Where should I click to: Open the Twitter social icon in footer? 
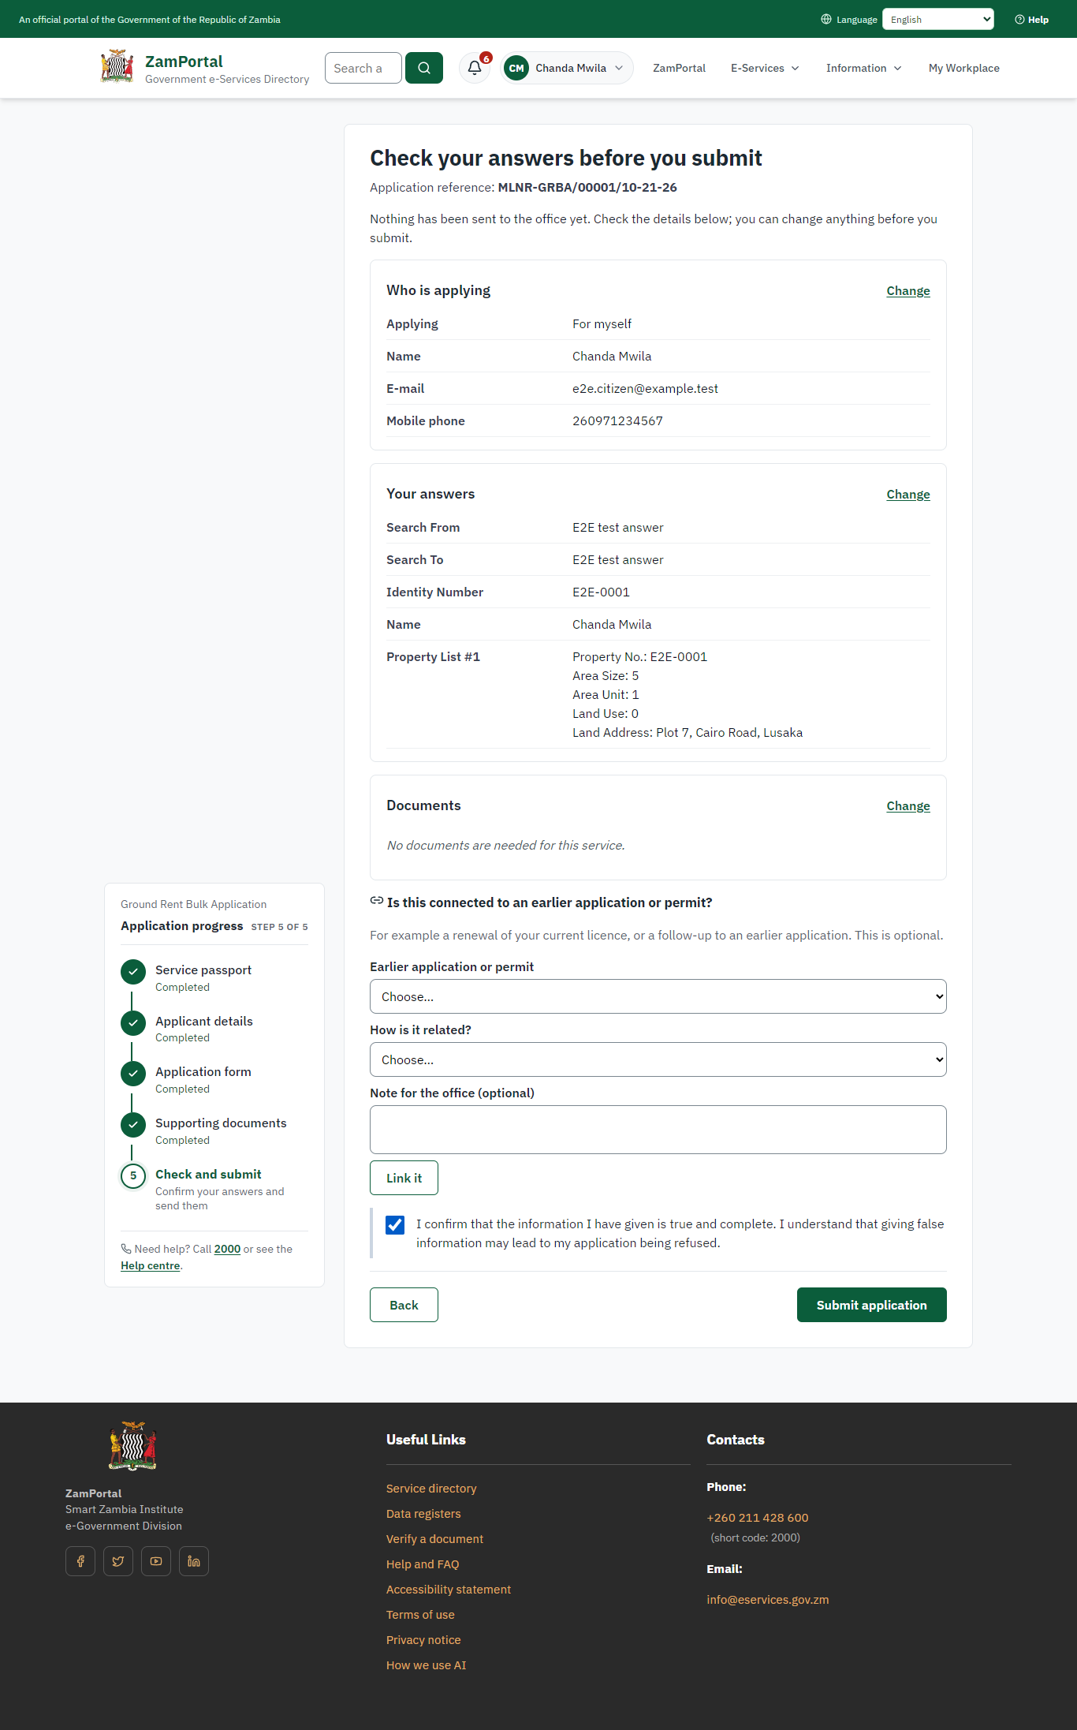tap(118, 1561)
